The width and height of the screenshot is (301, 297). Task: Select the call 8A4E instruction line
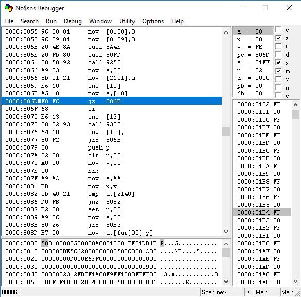tap(111, 47)
